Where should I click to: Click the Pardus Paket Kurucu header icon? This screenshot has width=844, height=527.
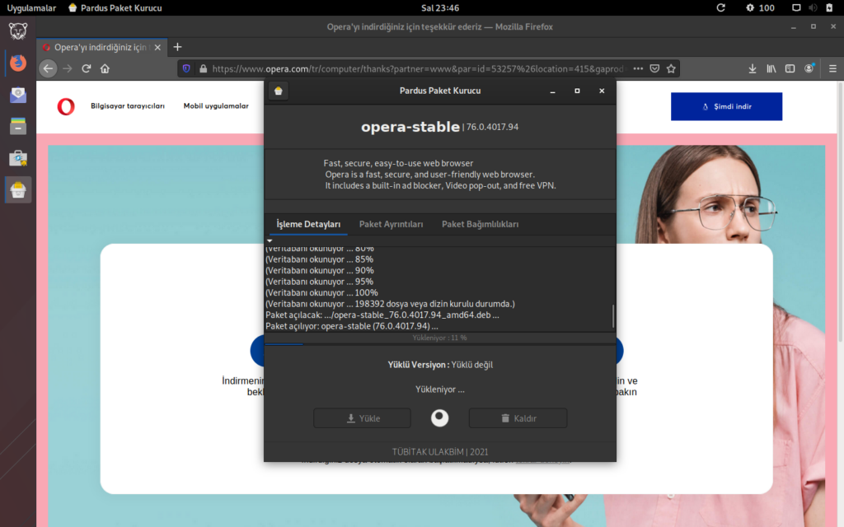click(279, 91)
